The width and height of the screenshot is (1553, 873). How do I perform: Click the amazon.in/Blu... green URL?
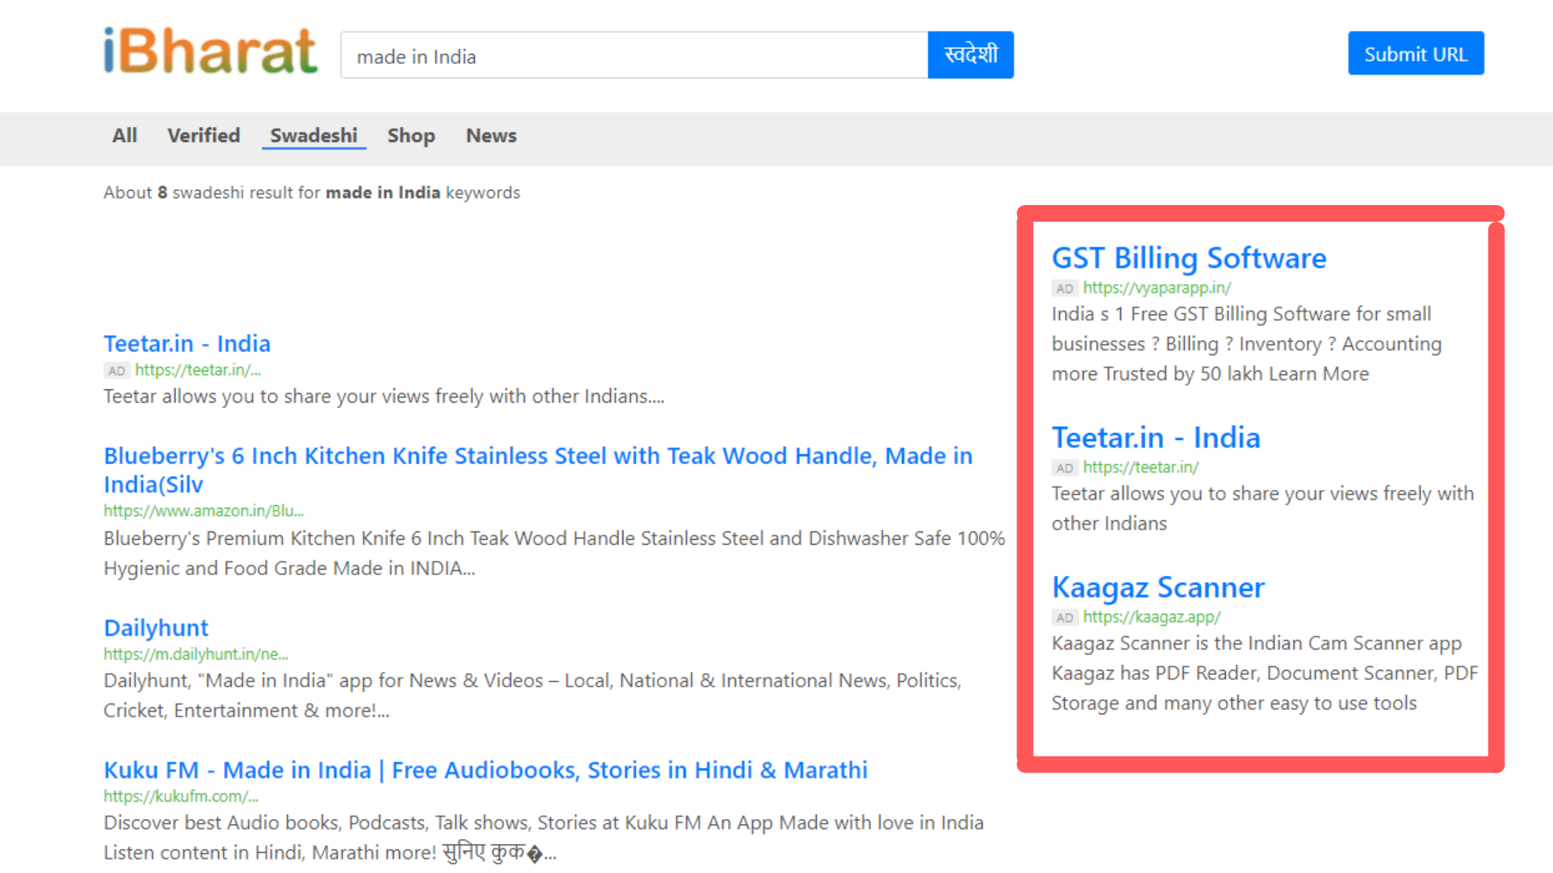pos(204,511)
